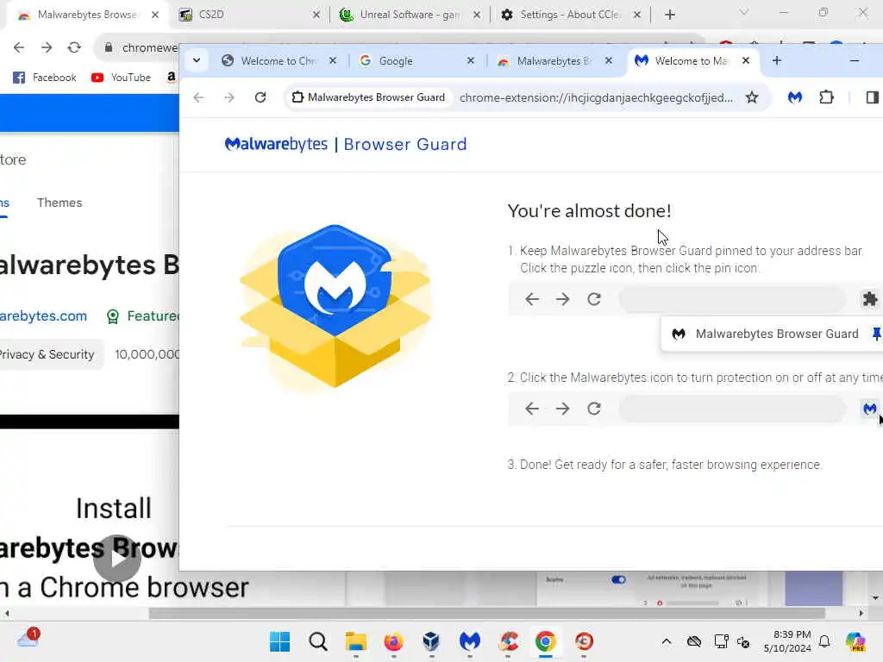883x662 pixels.
Task: Click the Malwarebytes Browser Guard logo header
Action: 346,144
